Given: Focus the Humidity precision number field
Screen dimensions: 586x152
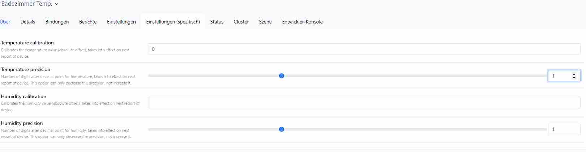Looking at the screenshot, I should click(564, 129).
